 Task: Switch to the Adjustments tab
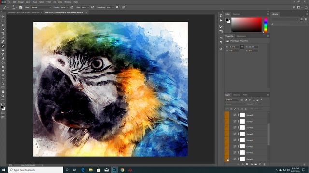241,36
